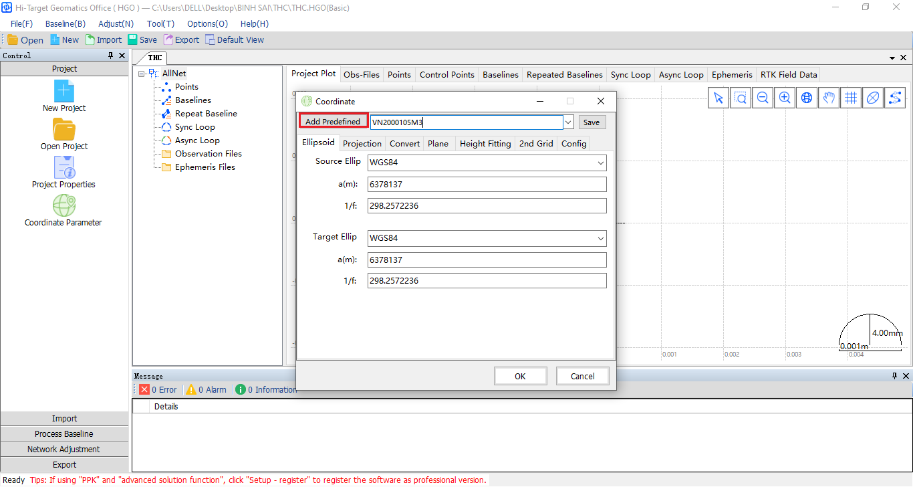Image resolution: width=913 pixels, height=487 pixels.
Task: Switch to the Projection tab
Action: coord(362,144)
